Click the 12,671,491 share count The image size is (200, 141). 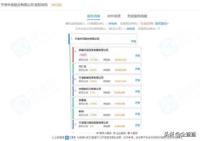[120, 81]
